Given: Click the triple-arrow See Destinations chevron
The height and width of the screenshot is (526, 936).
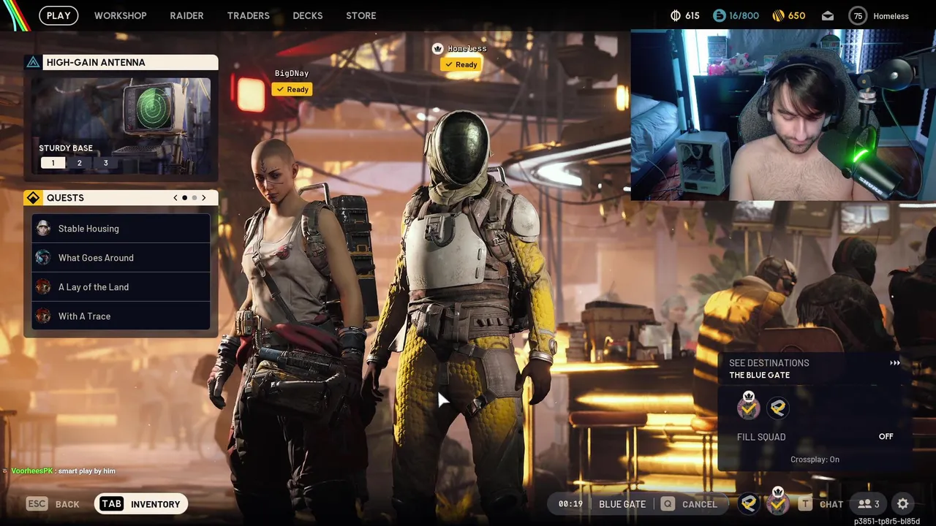Looking at the screenshot, I should [x=894, y=363].
